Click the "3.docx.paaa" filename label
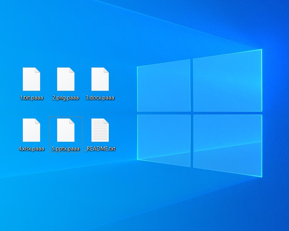This screenshot has width=289, height=231. click(100, 98)
